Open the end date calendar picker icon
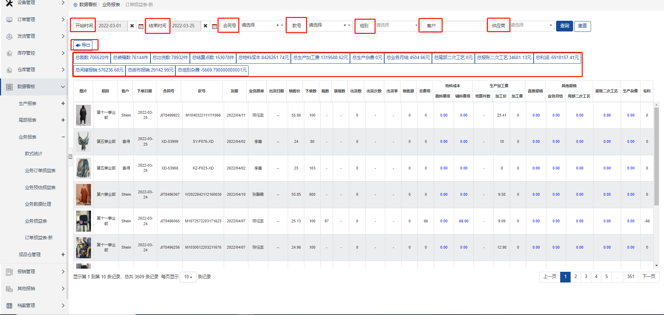 point(214,26)
